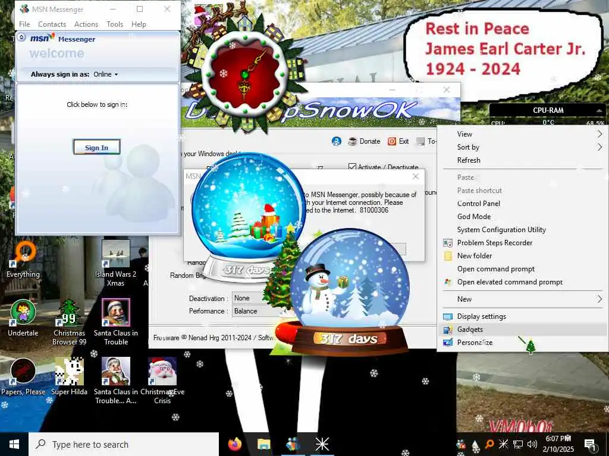
Task: Open Display settings from context menu
Action: pyautogui.click(x=522, y=316)
